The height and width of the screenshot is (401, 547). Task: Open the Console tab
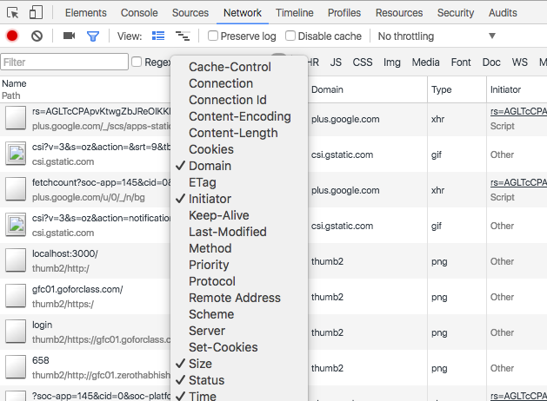tap(139, 13)
